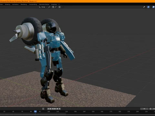Open the pivot point dropdown
The width and height of the screenshot is (155, 116).
coord(50,7)
